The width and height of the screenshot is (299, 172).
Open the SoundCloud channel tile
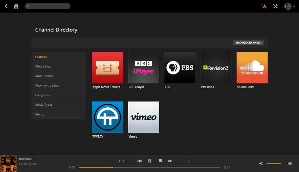pyautogui.click(x=252, y=68)
